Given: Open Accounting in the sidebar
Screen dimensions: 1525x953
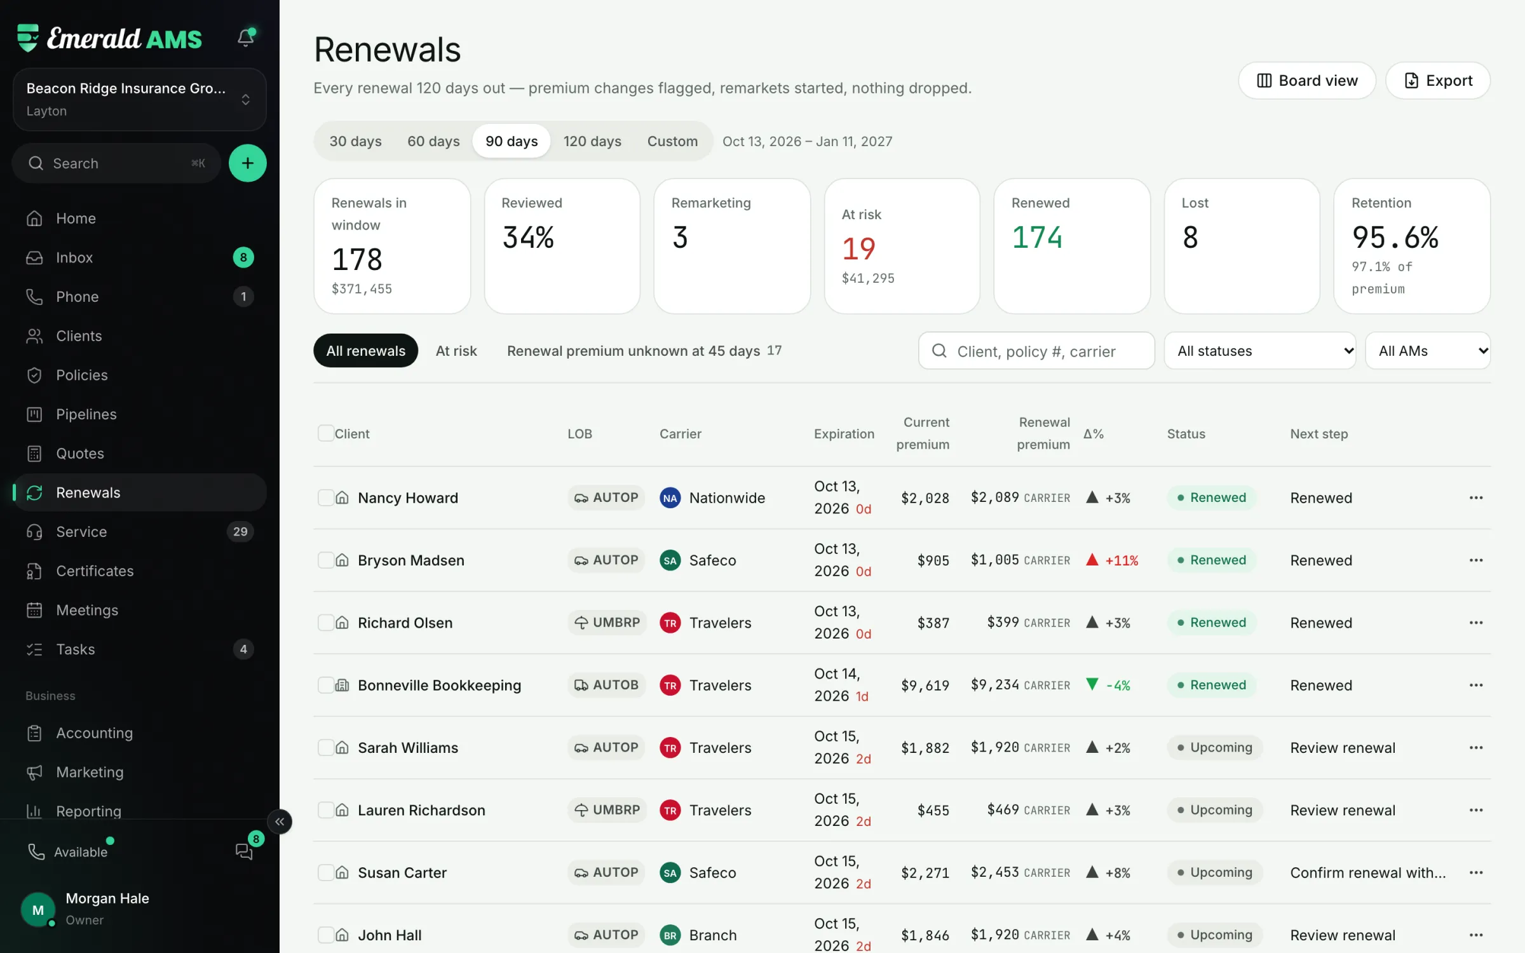Looking at the screenshot, I should 139,733.
